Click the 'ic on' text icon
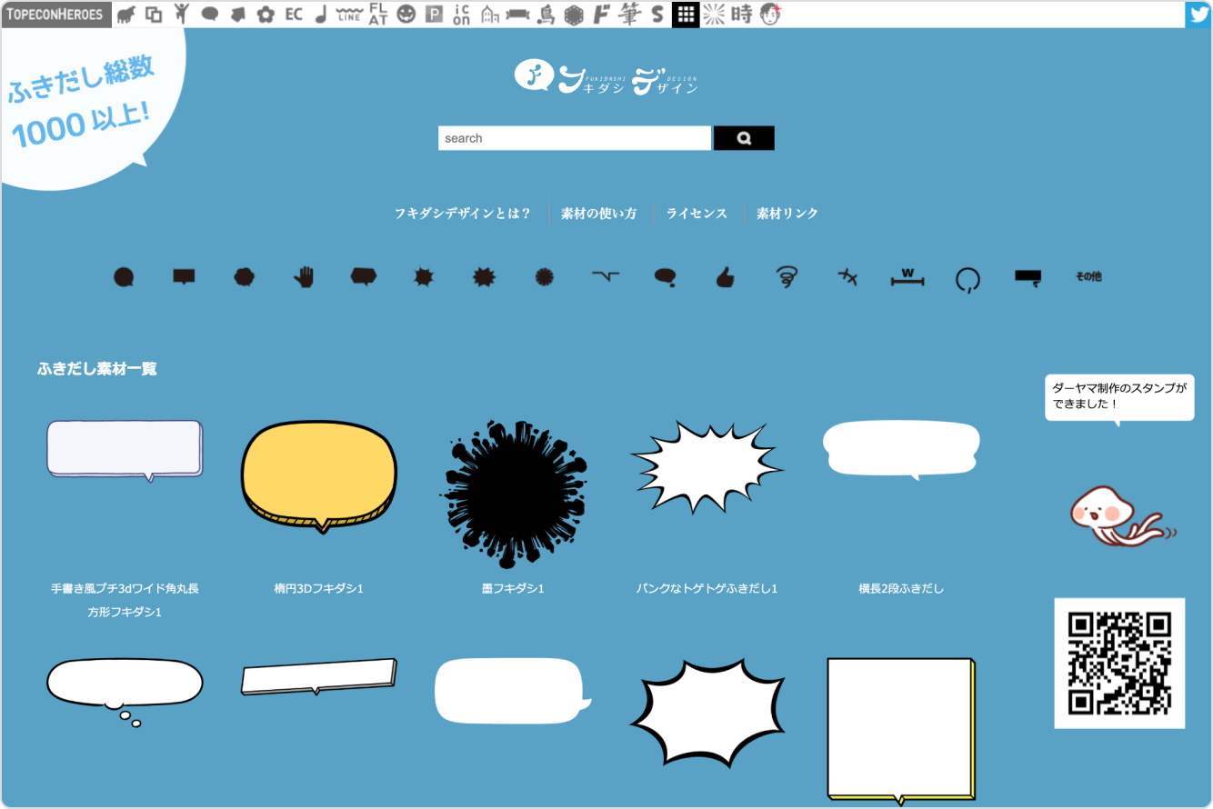 point(462,15)
